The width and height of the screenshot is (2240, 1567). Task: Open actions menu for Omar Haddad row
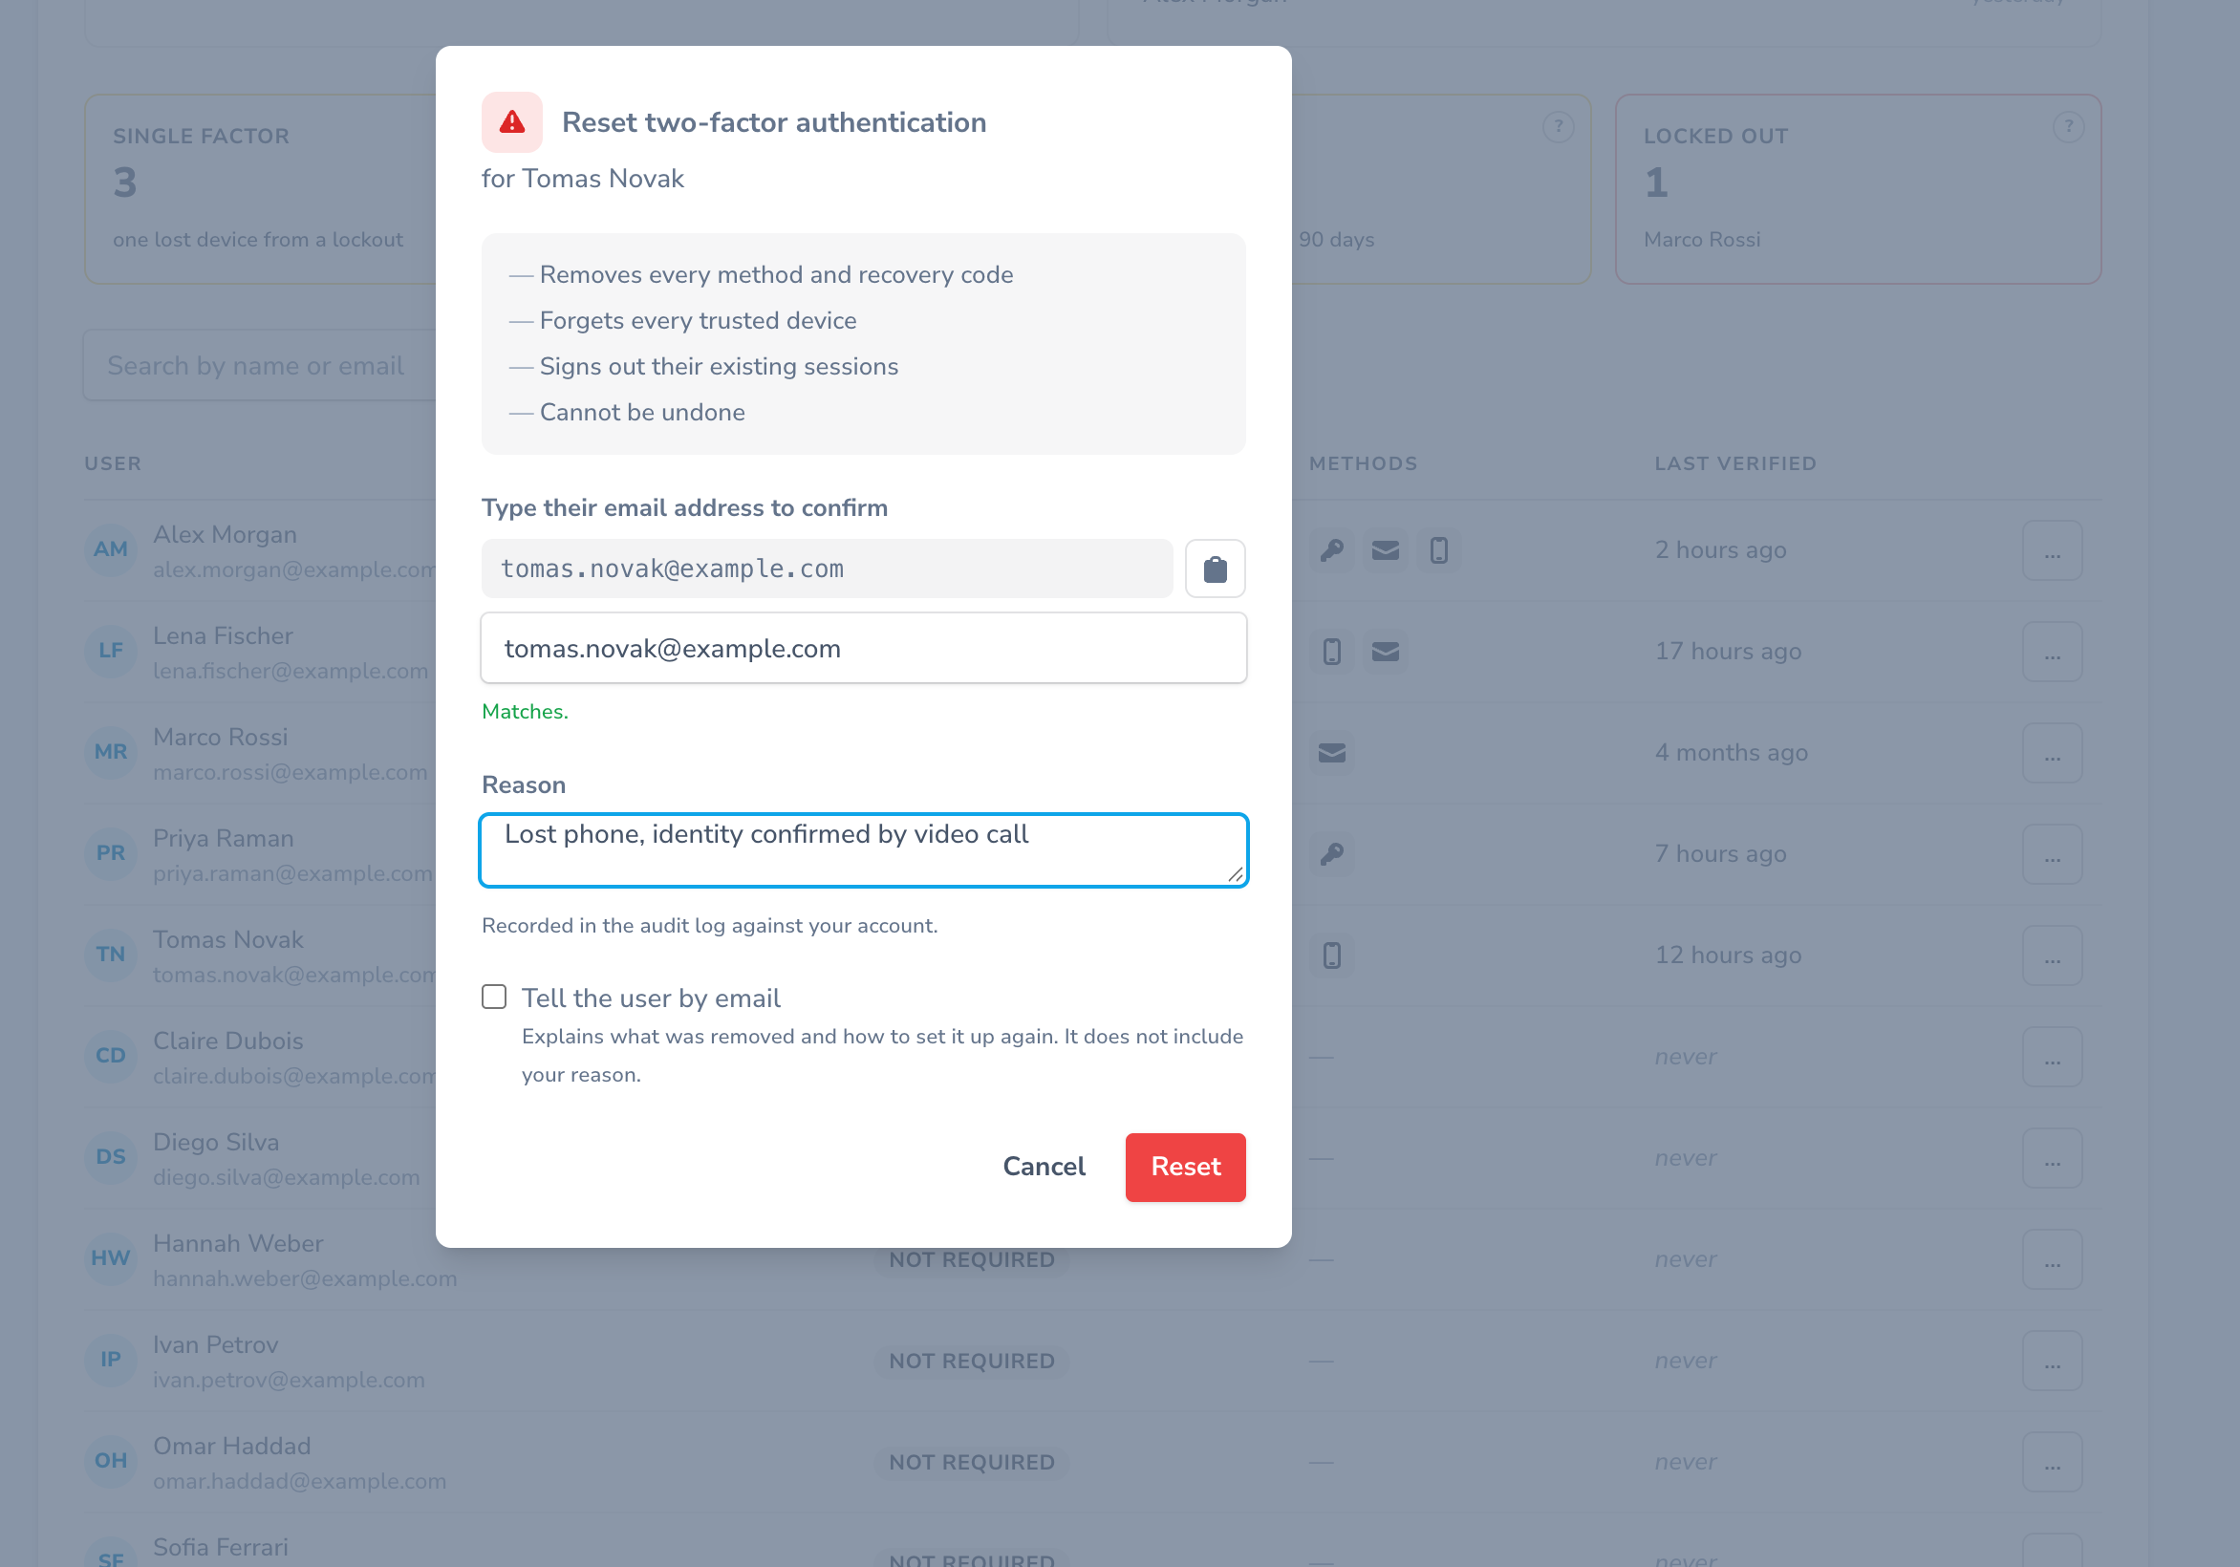coord(2052,1462)
